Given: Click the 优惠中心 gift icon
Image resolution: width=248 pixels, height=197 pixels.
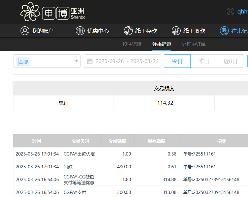Looking at the screenshot, I should tap(80, 31).
